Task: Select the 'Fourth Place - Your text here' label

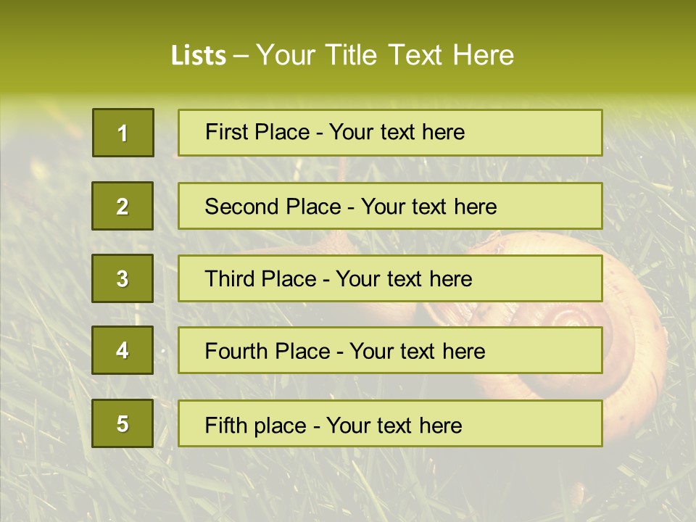Action: [x=345, y=352]
